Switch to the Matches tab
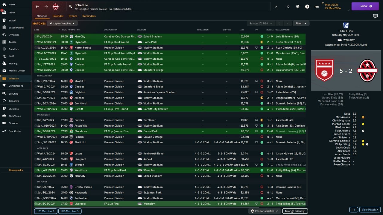383x215 pixels. pyautogui.click(x=42, y=16)
